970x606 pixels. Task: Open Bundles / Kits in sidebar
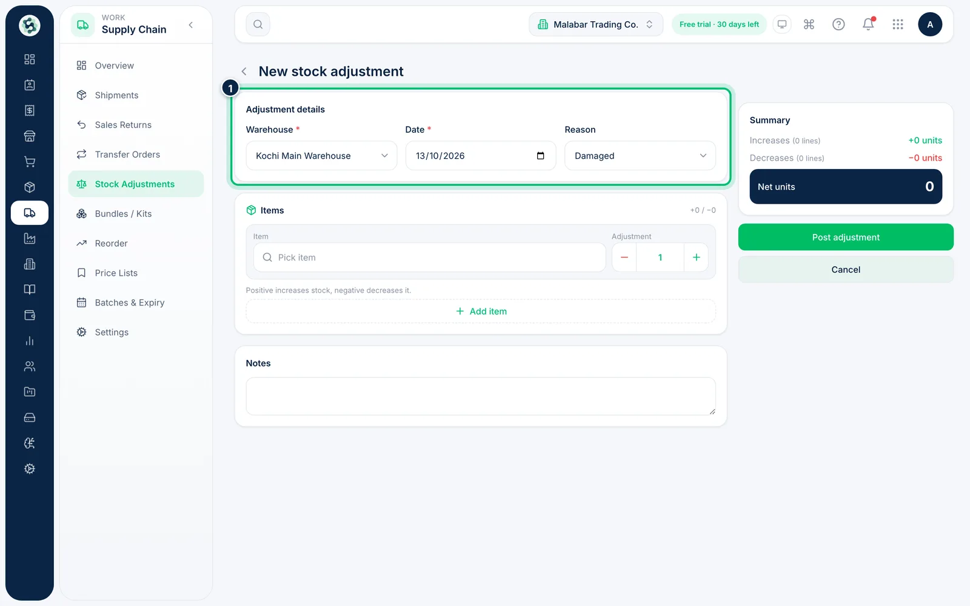click(x=136, y=214)
